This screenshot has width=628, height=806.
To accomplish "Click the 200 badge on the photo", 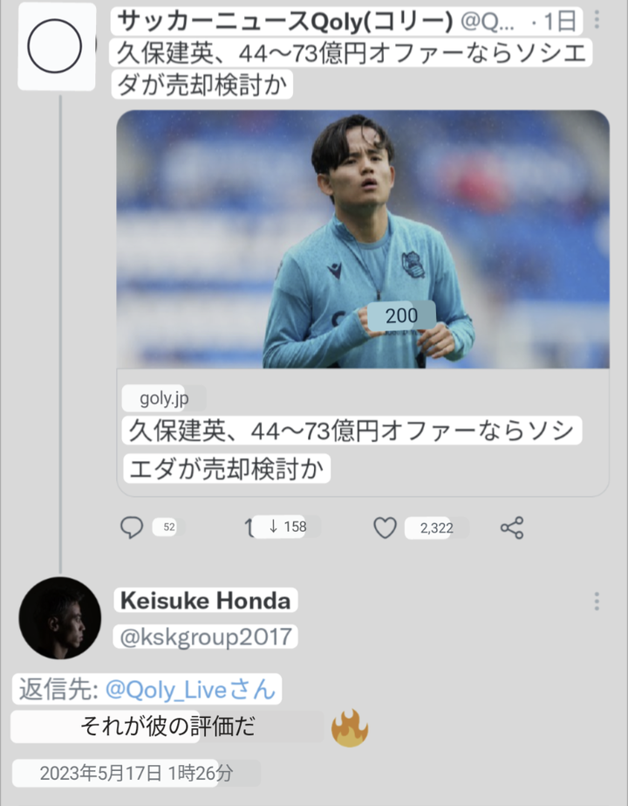I will tap(400, 315).
